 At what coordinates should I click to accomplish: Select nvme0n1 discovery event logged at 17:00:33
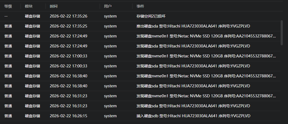point(206,56)
